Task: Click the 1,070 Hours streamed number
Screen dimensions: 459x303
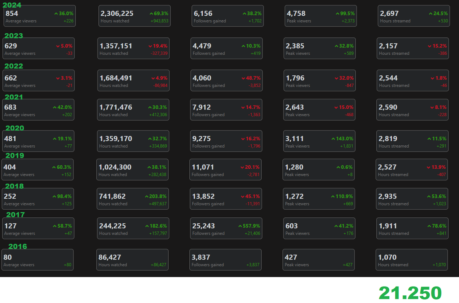Action: pos(387,257)
